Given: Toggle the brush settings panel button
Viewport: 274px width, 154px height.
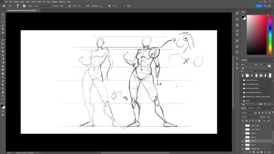Looking at the screenshot, I should (x=24, y=6).
